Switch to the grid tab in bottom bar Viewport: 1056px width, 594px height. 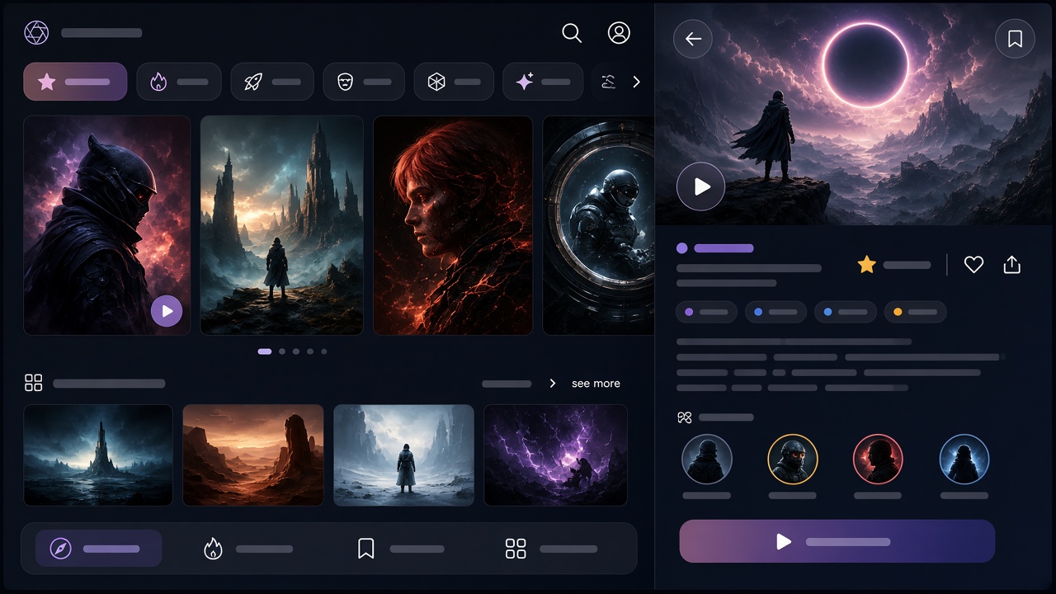(551, 549)
